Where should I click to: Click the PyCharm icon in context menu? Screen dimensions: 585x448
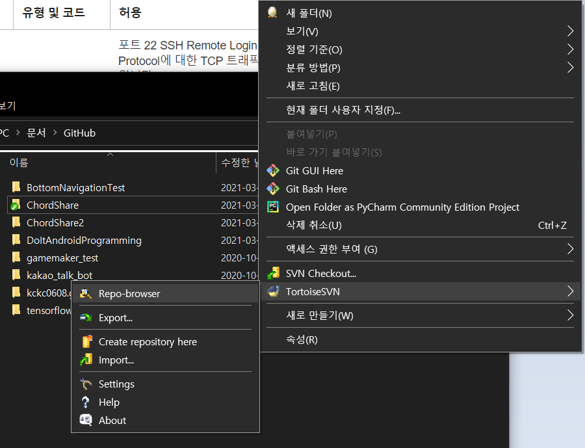point(273,207)
